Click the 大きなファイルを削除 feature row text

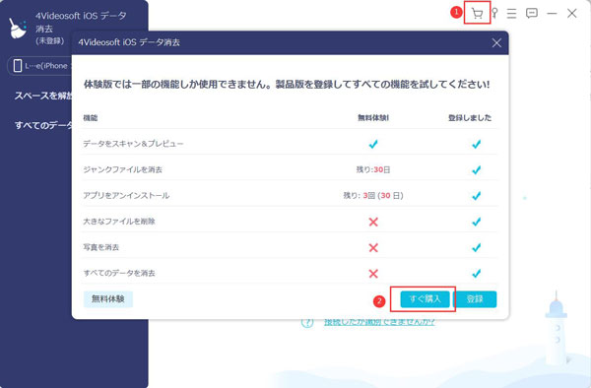point(119,222)
